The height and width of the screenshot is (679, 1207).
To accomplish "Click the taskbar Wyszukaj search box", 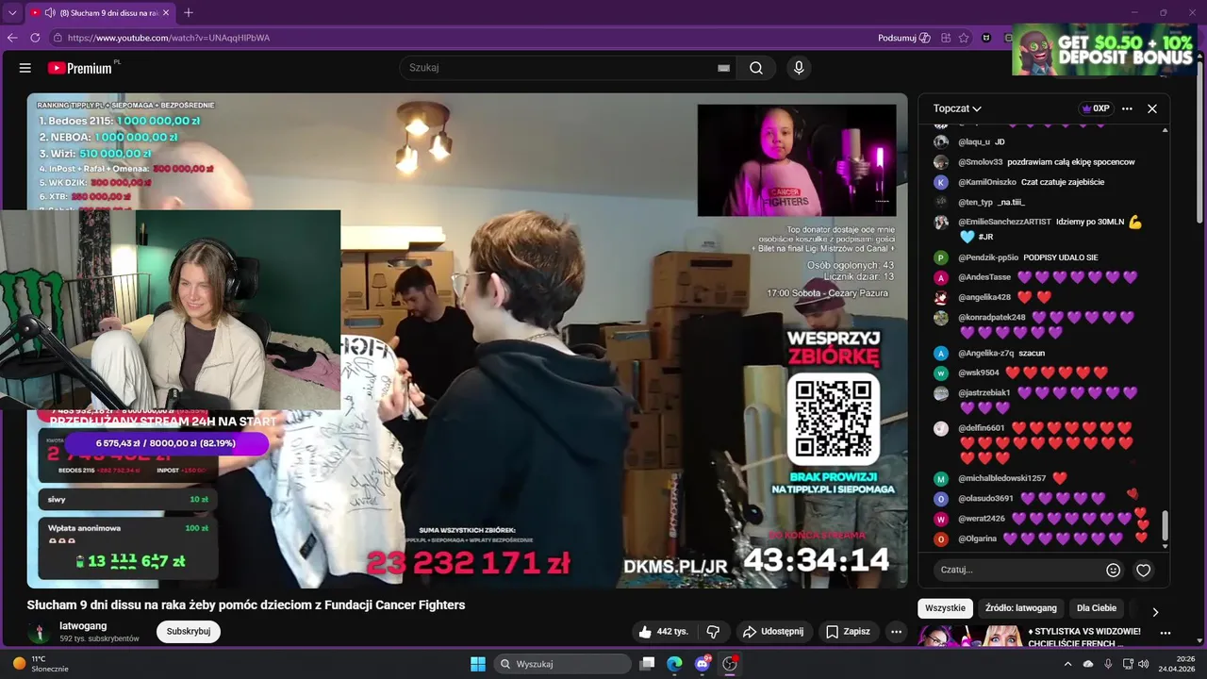I will pos(562,664).
